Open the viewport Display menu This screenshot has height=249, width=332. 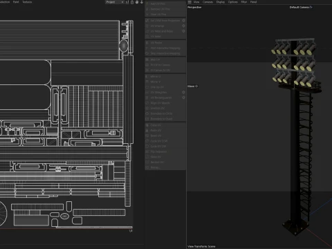[x=221, y=2]
